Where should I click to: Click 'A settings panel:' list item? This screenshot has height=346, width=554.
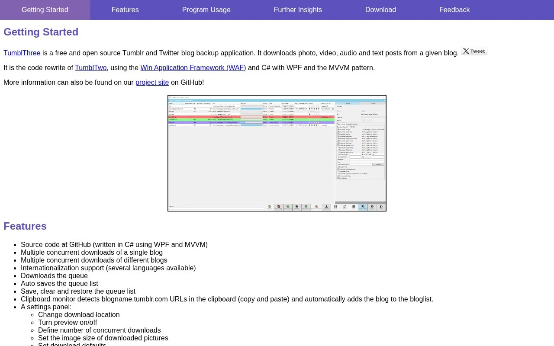[x=46, y=307]
